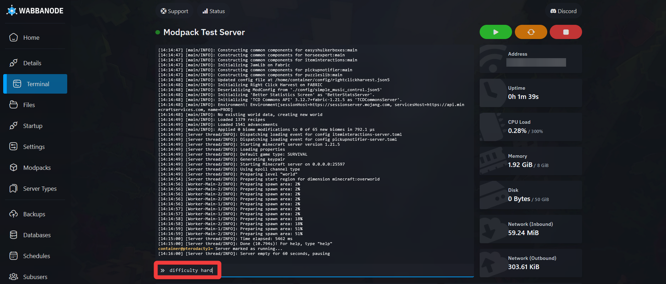Screen dimensions: 666x284
Task: Click log line 'Done (10.794s)! For help'
Action: click(x=245, y=244)
